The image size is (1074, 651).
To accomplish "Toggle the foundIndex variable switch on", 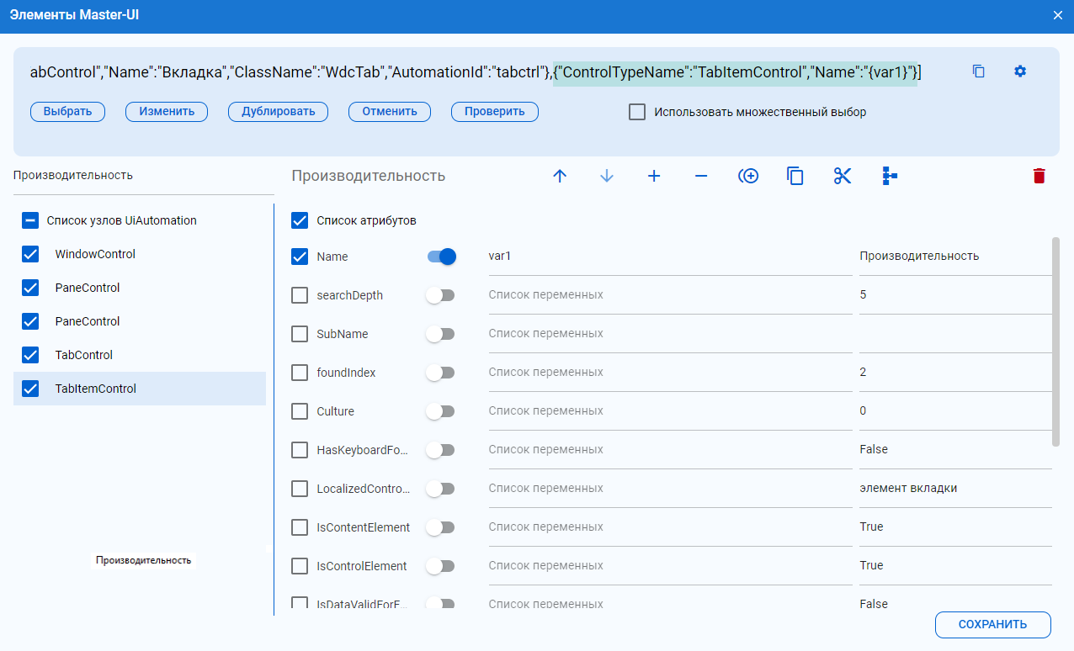I will tap(440, 373).
